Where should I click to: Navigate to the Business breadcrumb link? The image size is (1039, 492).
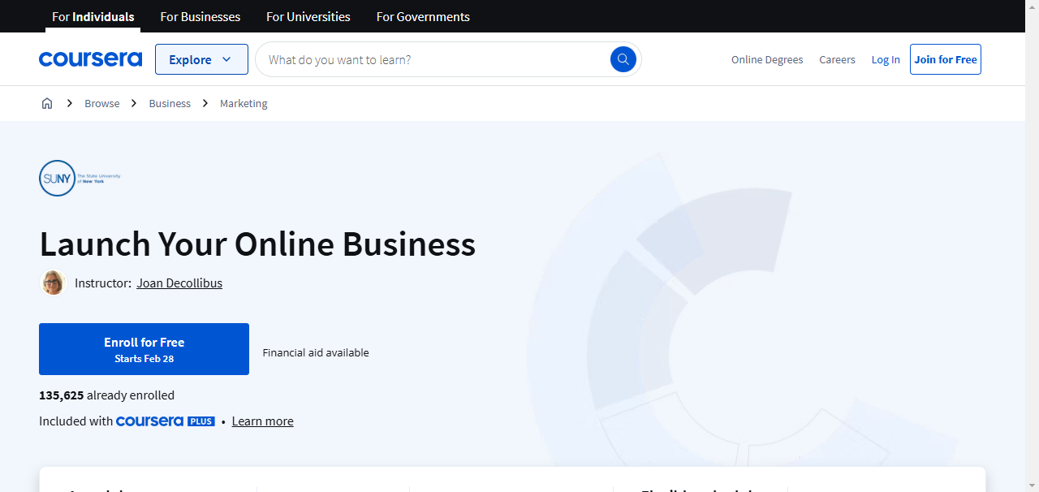pos(169,103)
